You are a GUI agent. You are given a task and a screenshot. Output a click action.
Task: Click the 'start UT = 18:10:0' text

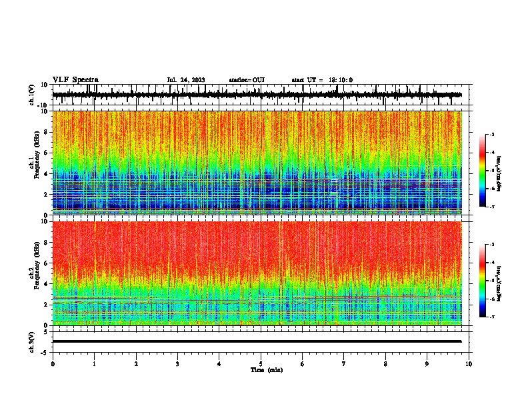tap(322, 80)
